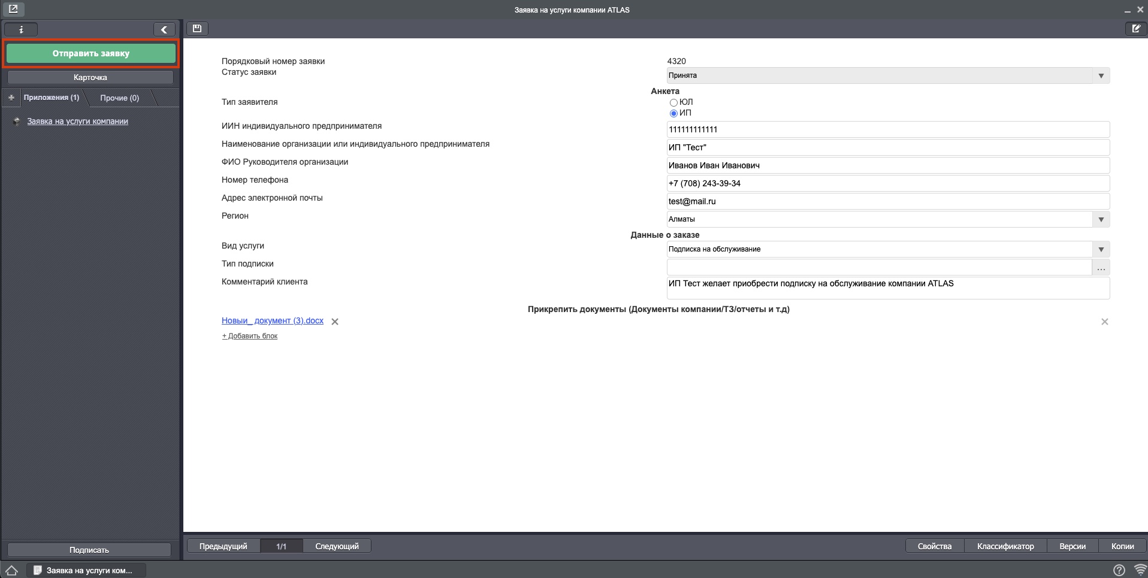Click the ellipsis button for Тип подписки

click(1101, 268)
